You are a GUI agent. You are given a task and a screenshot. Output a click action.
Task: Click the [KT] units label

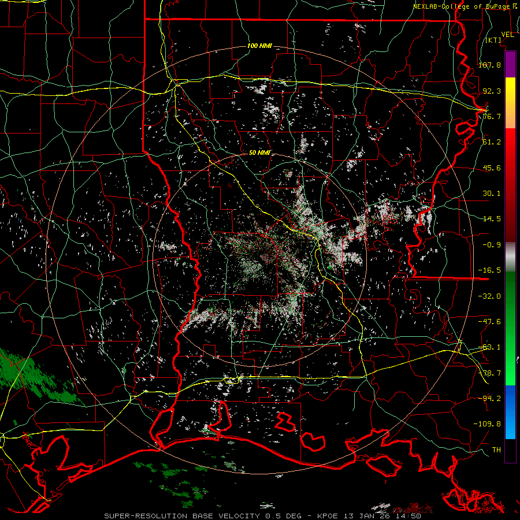tap(493, 40)
